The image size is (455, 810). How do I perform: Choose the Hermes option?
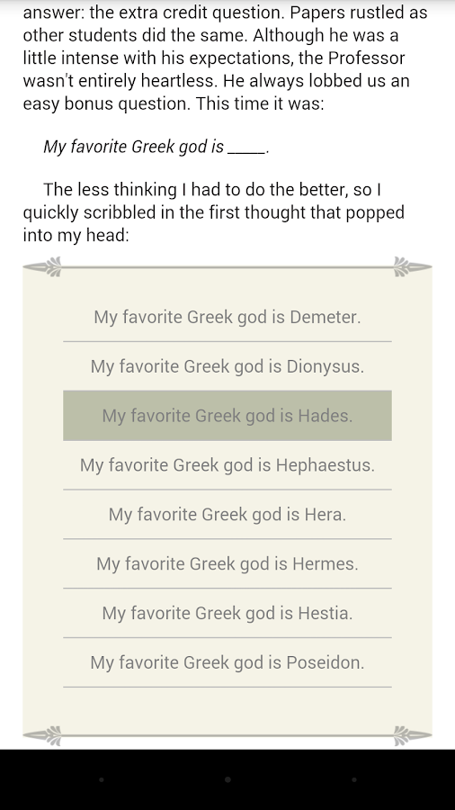pos(227,563)
